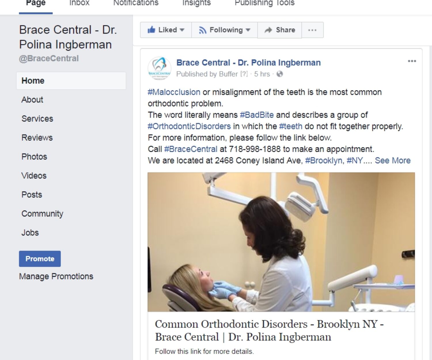432x360 pixels.
Task: Click the thumbs-up Liked icon
Action: 151,30
